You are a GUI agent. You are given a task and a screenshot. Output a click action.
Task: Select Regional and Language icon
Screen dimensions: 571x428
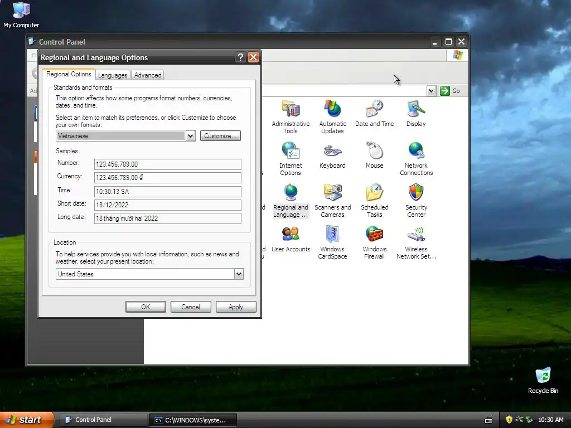click(290, 201)
